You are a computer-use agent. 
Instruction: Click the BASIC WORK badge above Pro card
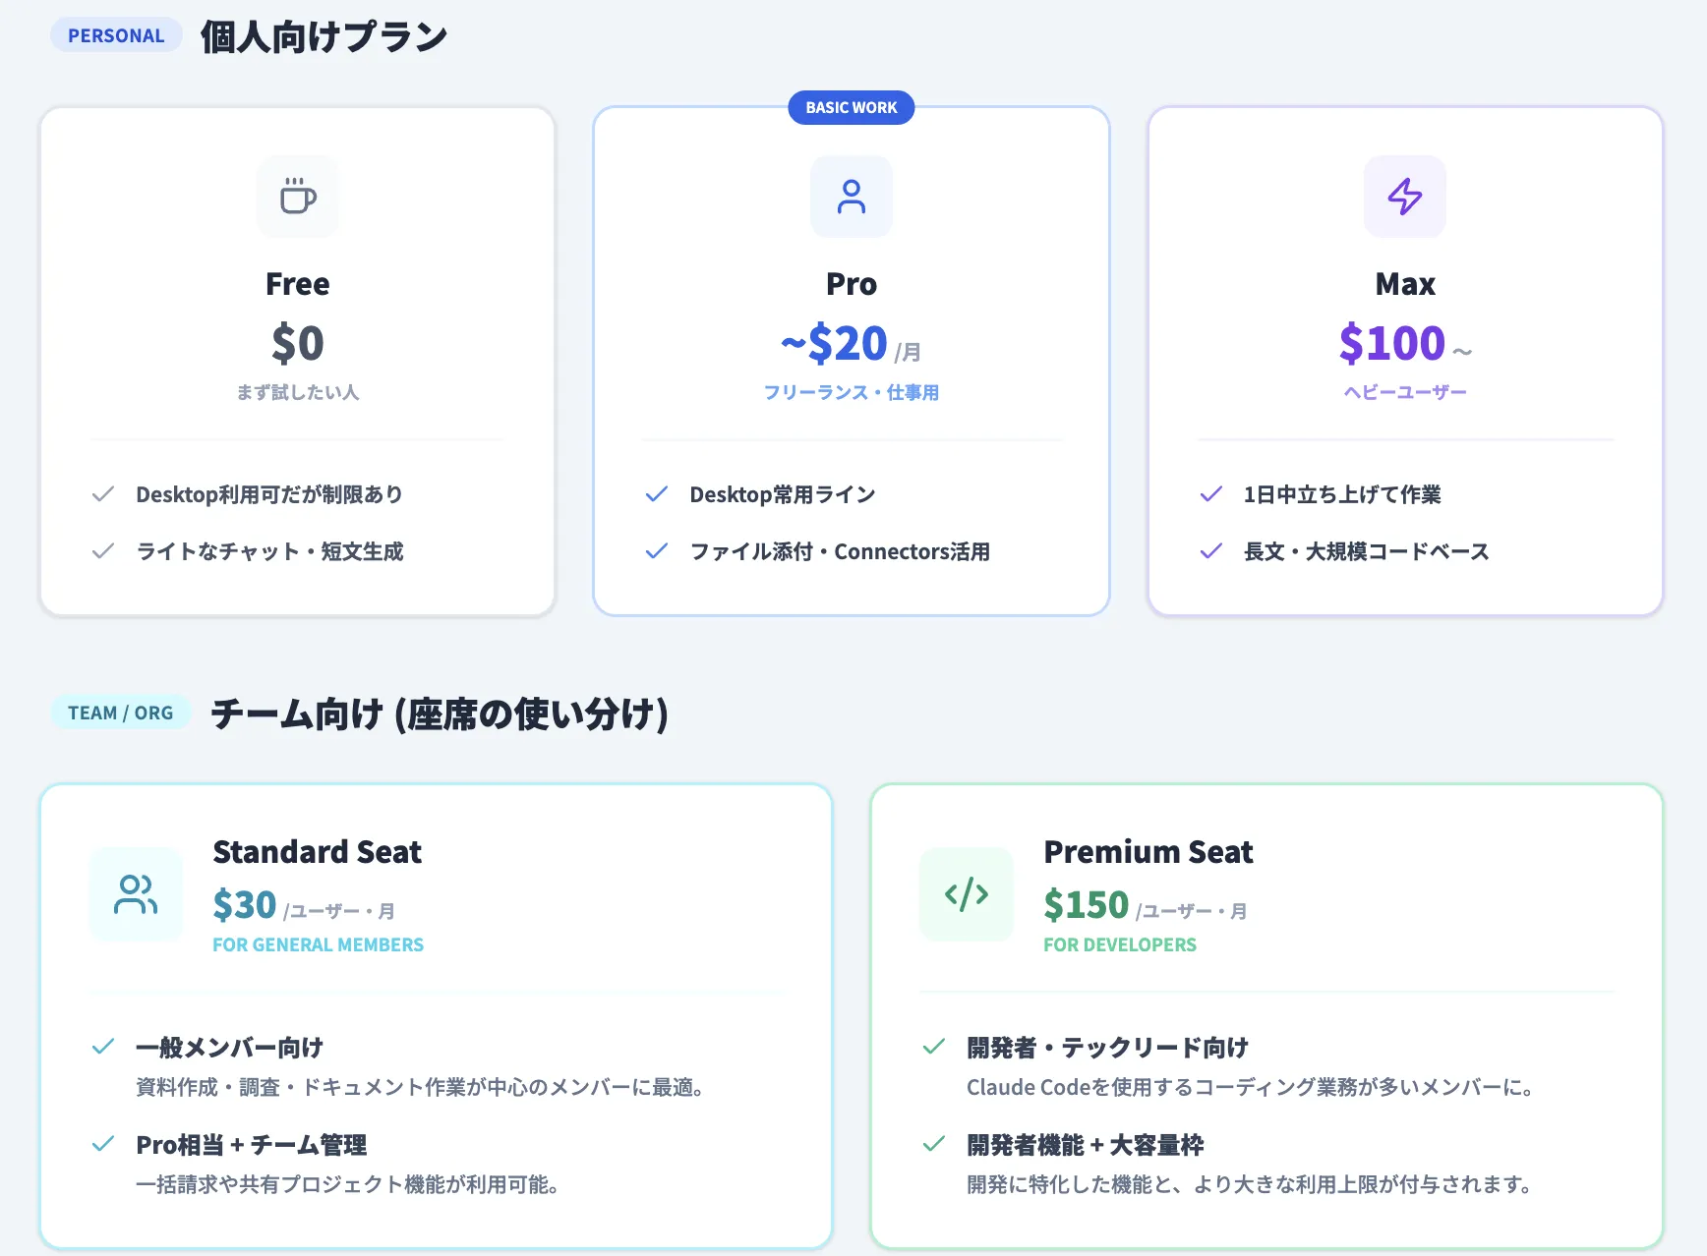tap(851, 107)
